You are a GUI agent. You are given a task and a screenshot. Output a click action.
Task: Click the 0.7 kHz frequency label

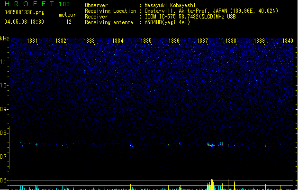(4, 157)
